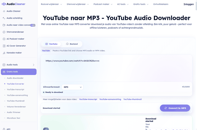Image resolution: width=197 pixels, height=130 pixels.
Task: Click the Audio Cleaner waveform icon
Action: 4,11
